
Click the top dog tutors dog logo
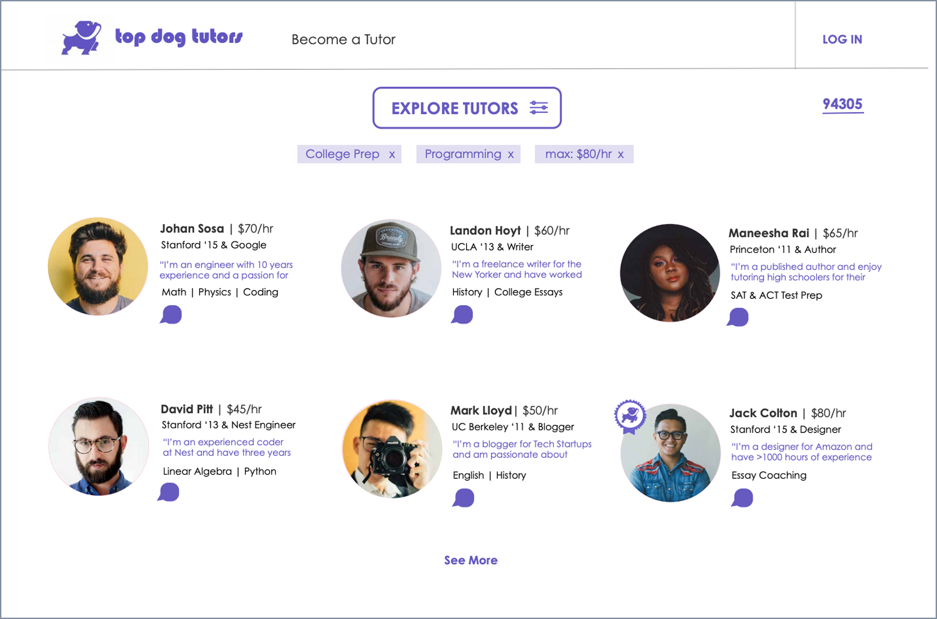(x=81, y=38)
